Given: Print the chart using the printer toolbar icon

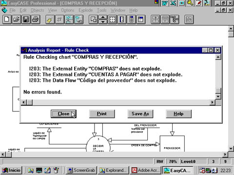Looking at the screenshot, I should tap(36, 19).
